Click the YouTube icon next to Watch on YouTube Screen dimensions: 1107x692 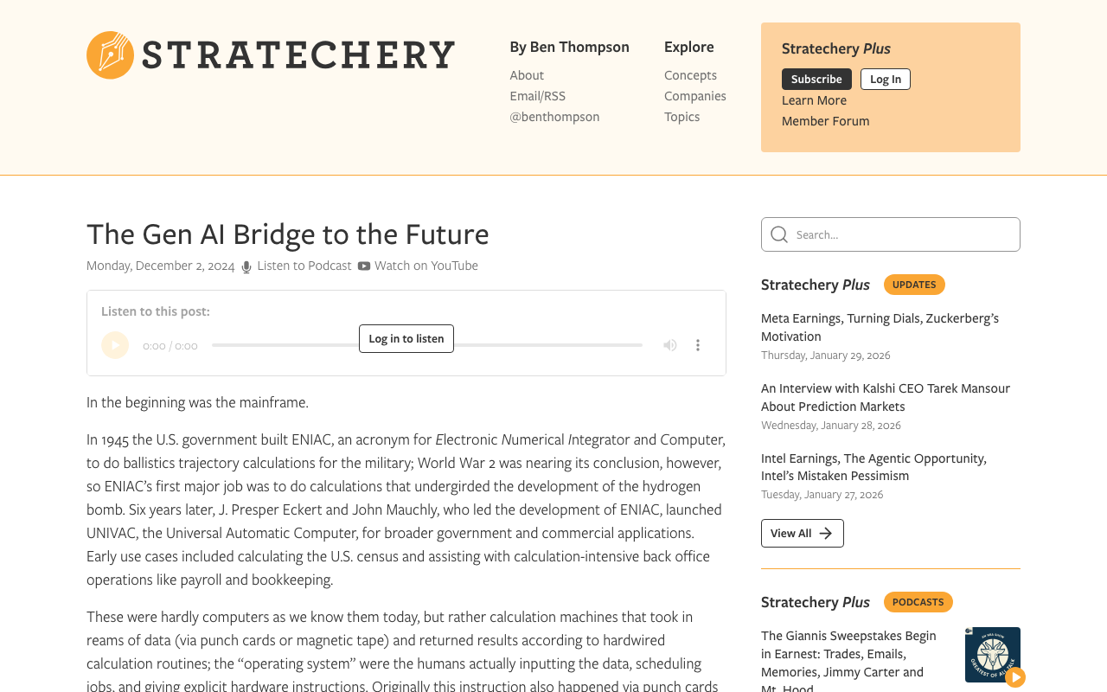click(x=362, y=265)
